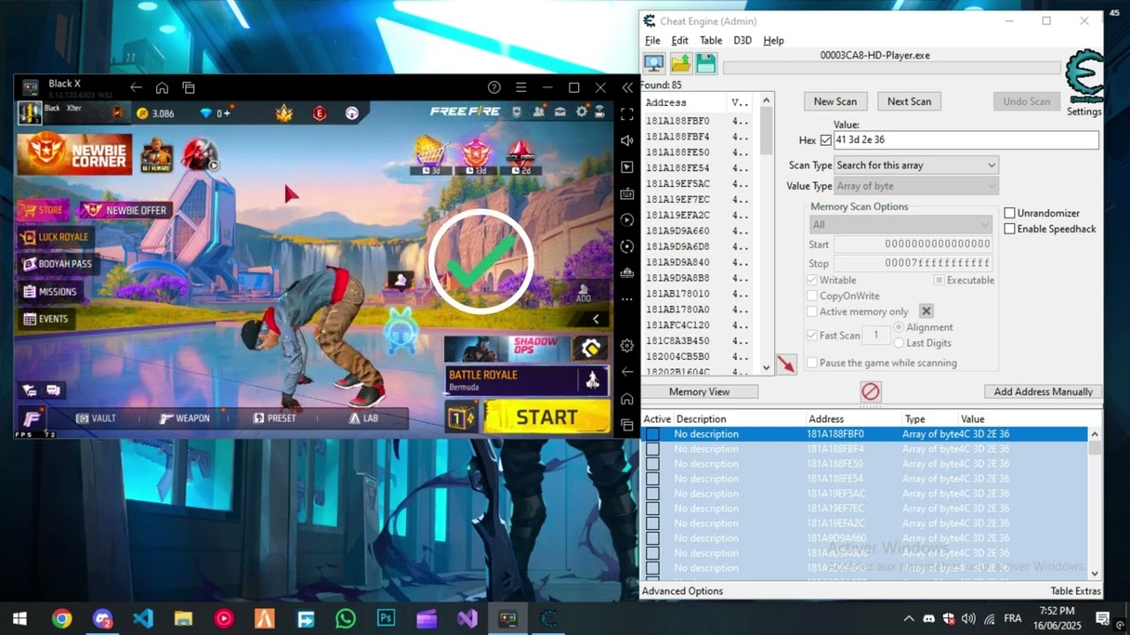1130x635 pixels.
Task: Check the CopyOnWrite option
Action: pyautogui.click(x=812, y=296)
